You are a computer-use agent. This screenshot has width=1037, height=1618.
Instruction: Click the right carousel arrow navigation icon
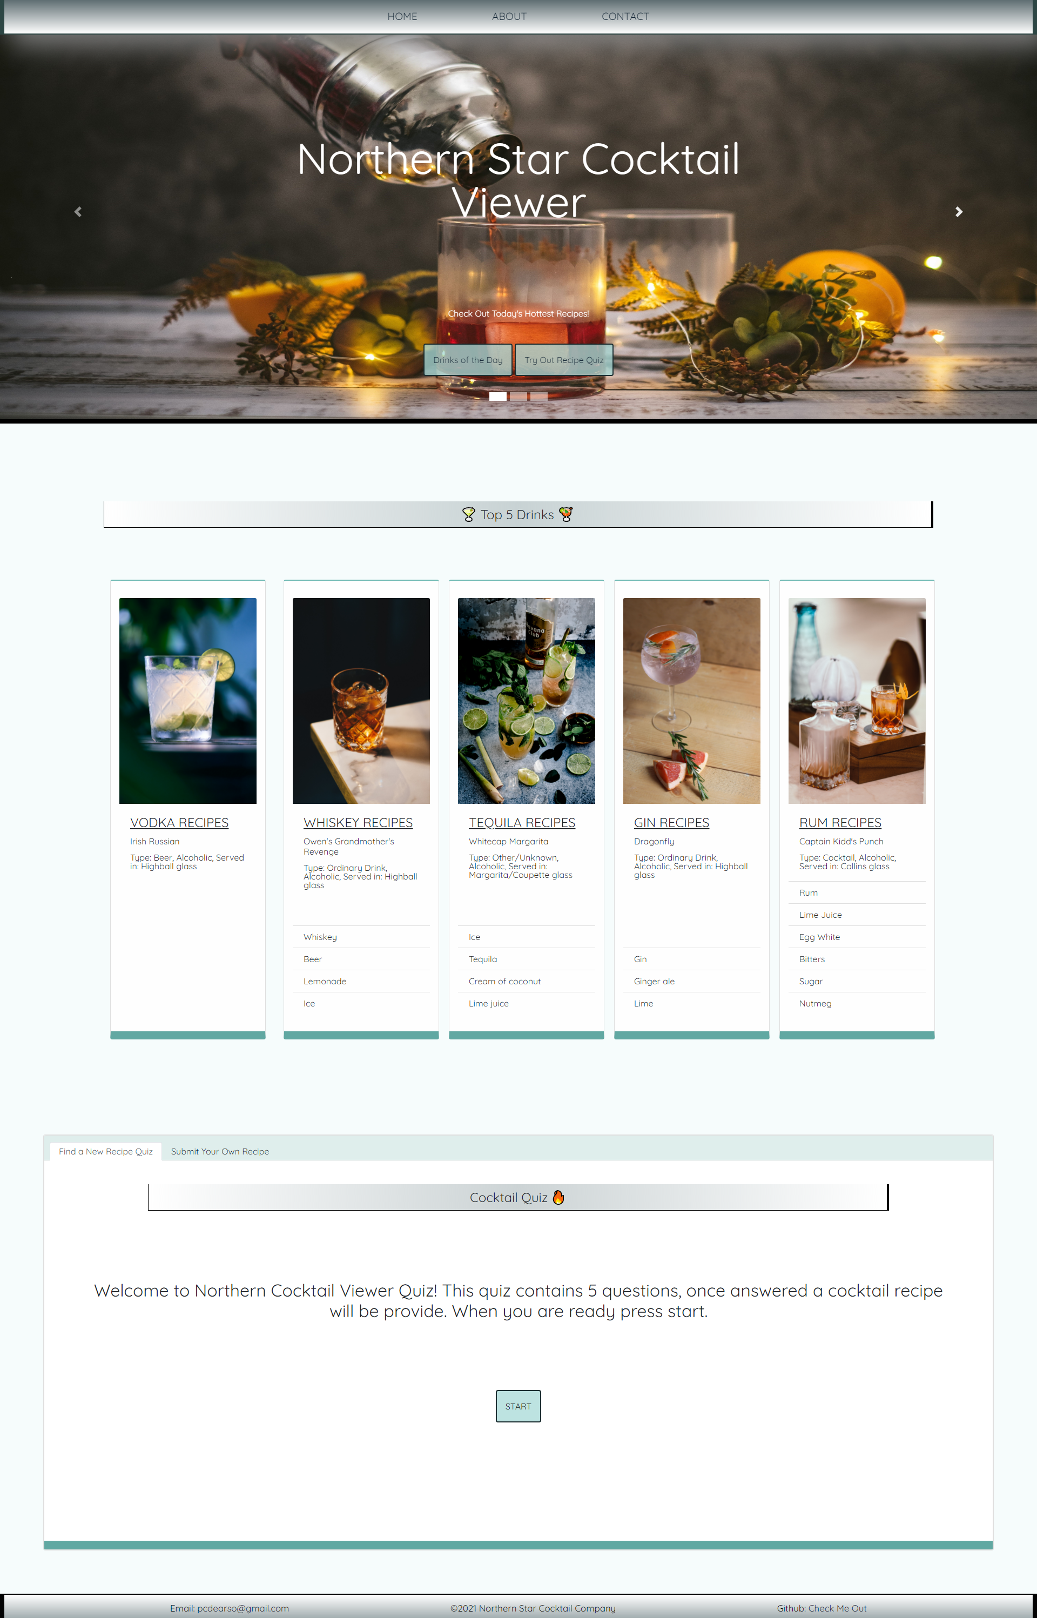(959, 211)
